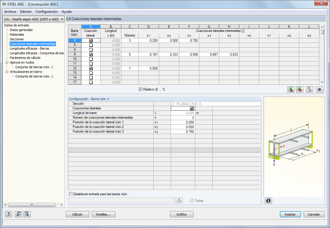Screen dimensions: 330x228
Task: Close the RF-STEEL AISC window
Action: 321,3
